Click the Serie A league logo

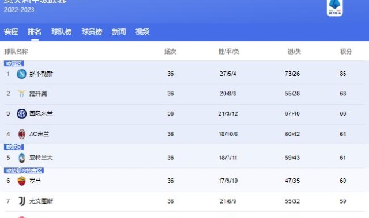pos(334,8)
